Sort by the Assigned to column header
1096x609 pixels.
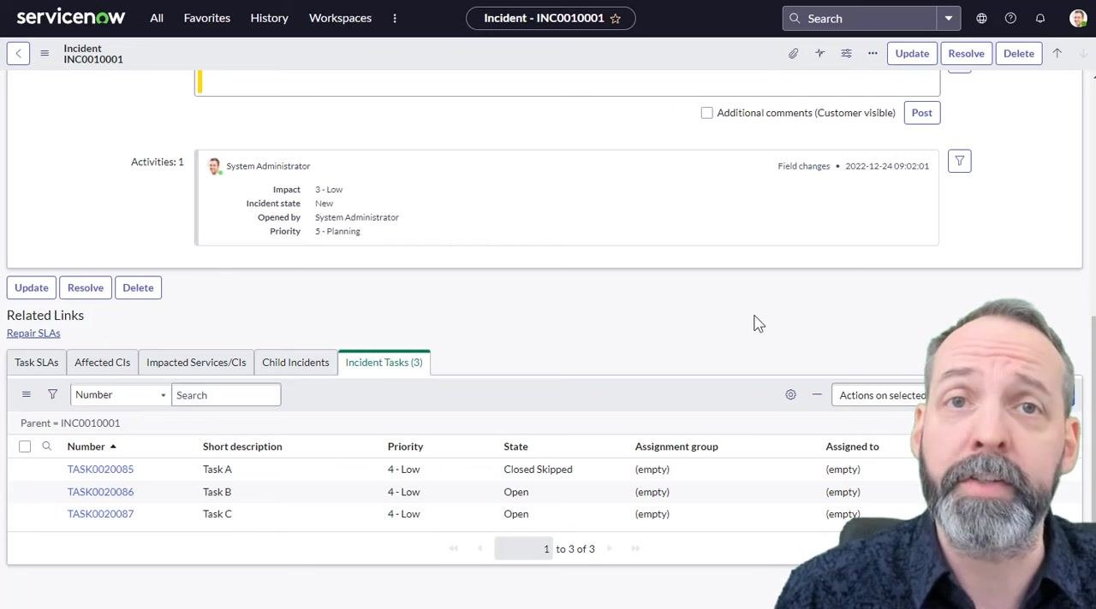pyautogui.click(x=852, y=446)
